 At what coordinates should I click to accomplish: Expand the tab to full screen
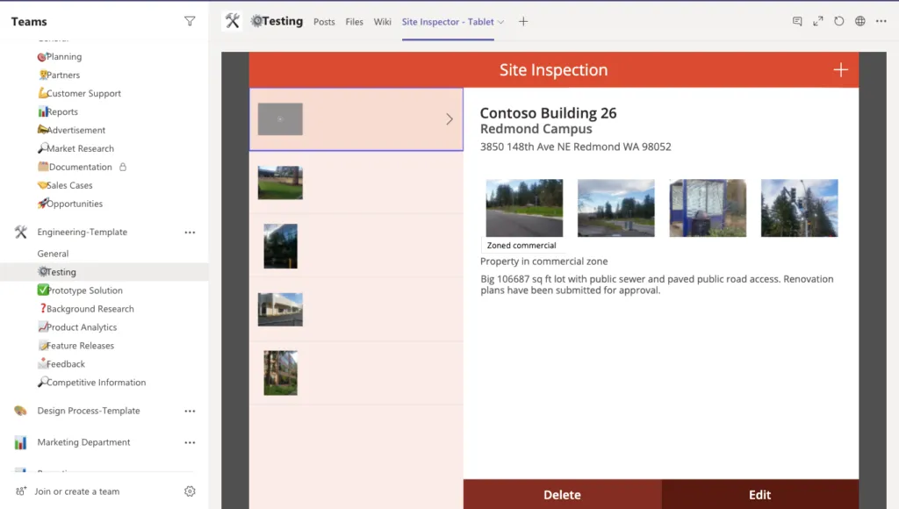point(818,21)
